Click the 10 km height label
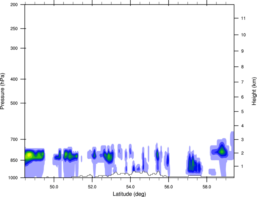Screen dimensions: 257x197 click(x=243, y=35)
